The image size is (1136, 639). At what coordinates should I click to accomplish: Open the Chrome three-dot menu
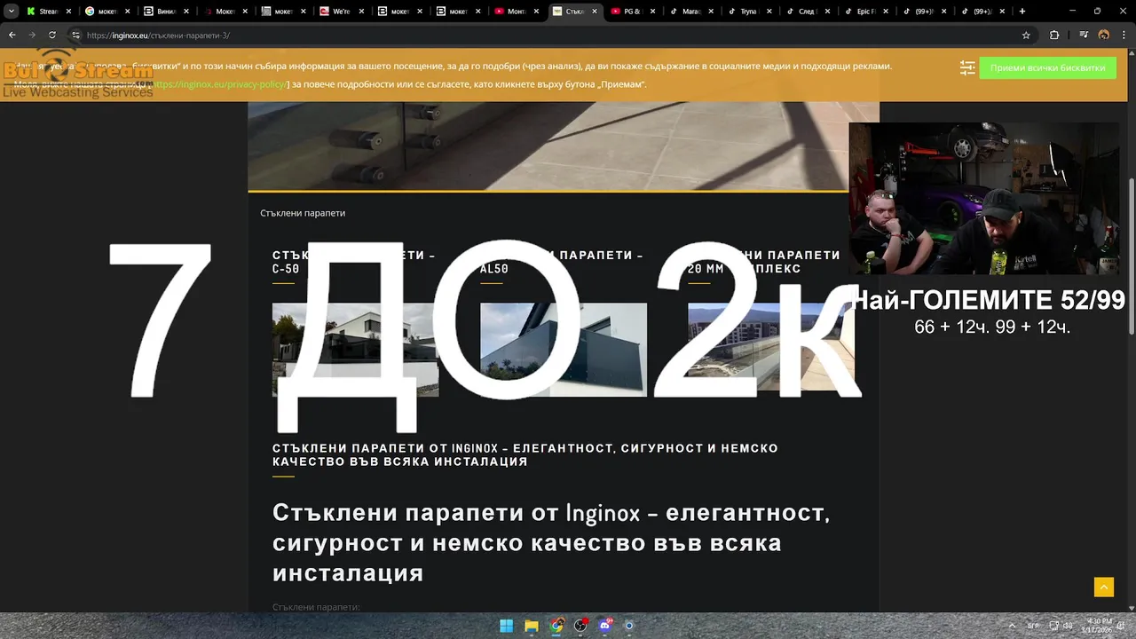point(1124,35)
